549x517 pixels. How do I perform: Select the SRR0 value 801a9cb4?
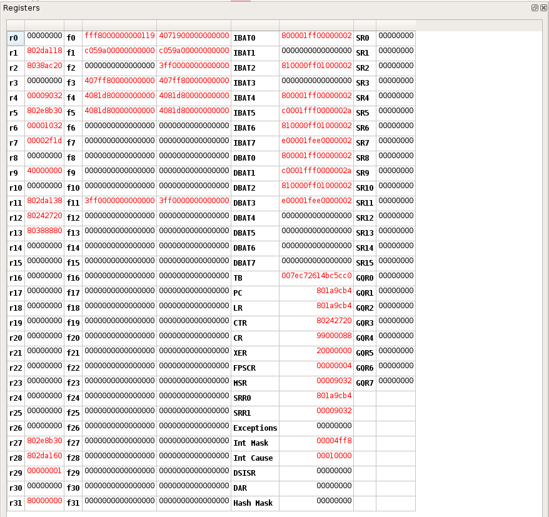coord(334,396)
